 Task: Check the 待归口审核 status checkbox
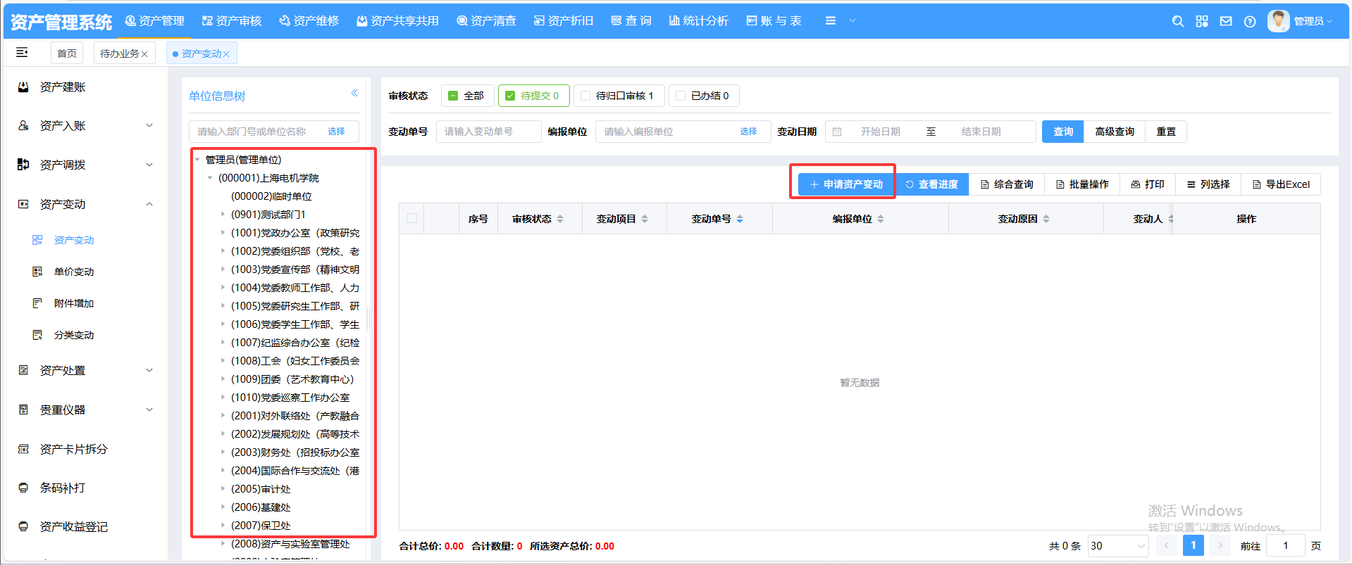(x=585, y=96)
